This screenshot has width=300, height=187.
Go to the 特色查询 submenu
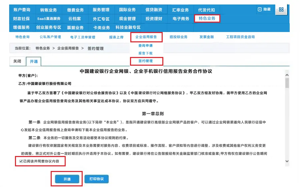click(x=22, y=37)
